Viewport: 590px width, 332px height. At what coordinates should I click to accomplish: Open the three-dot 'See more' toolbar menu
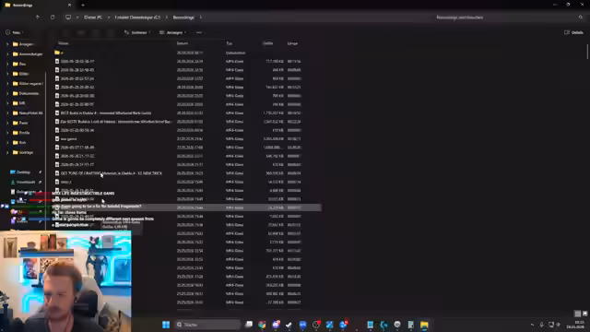[199, 32]
